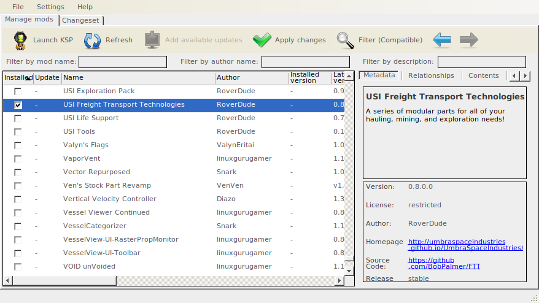
Task: Open the Settings menu
Action: (50, 7)
